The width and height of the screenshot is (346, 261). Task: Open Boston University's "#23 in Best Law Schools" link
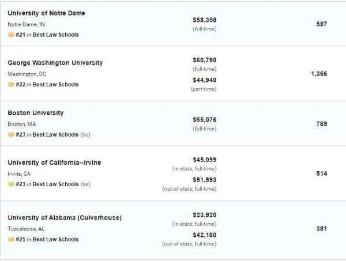(x=47, y=135)
